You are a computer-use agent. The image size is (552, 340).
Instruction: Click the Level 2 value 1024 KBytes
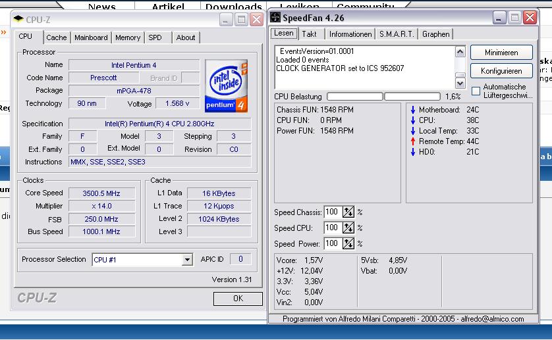click(219, 219)
